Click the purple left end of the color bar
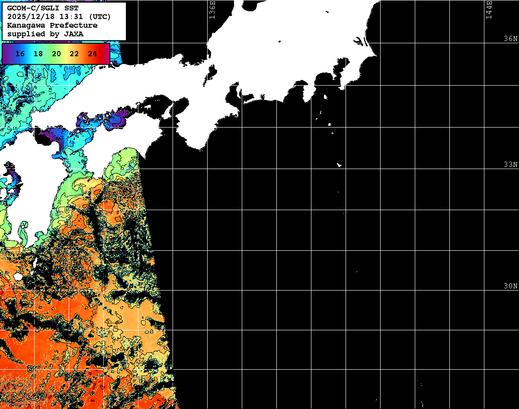Image resolution: width=519 pixels, height=409 pixels. coord(6,54)
